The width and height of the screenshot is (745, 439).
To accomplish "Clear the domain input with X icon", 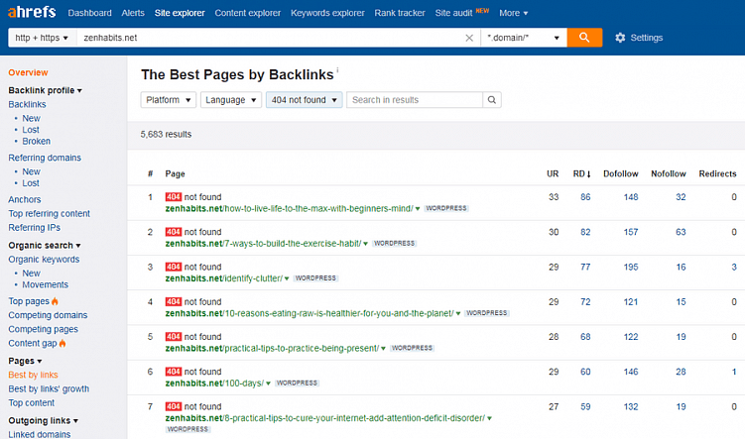I will coord(469,38).
